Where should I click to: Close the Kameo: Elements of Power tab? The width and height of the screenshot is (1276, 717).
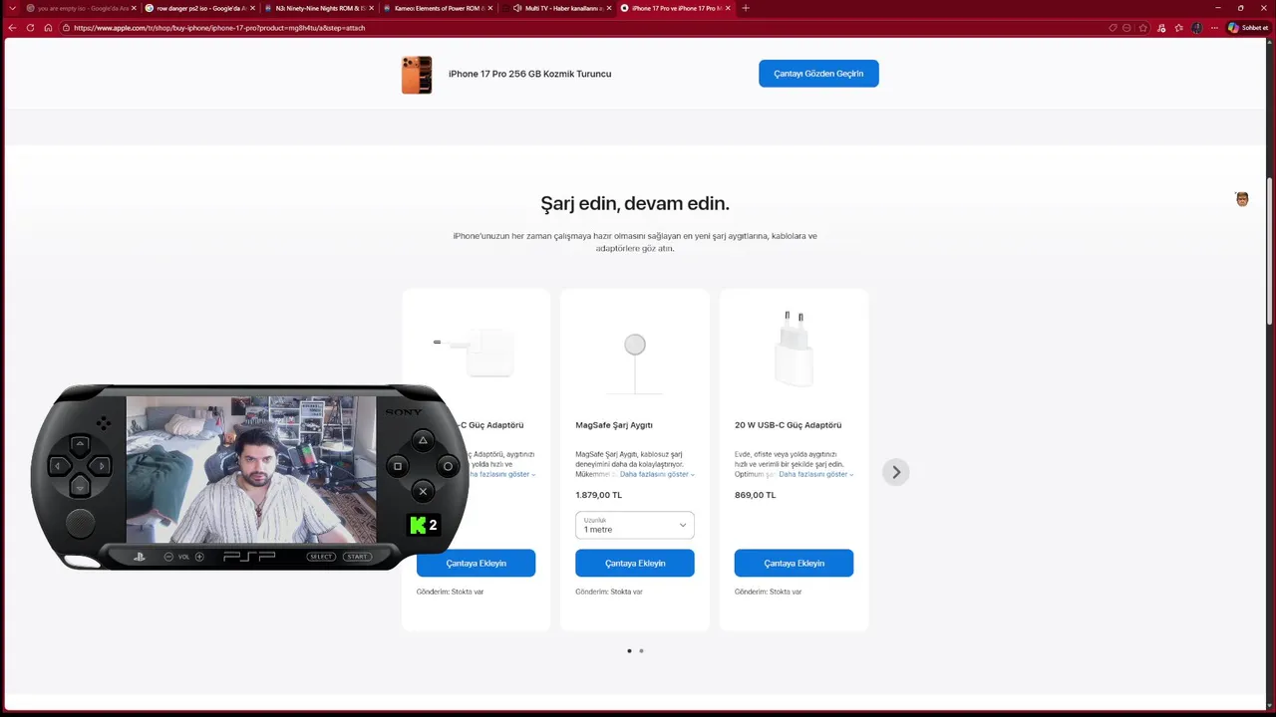(490, 8)
